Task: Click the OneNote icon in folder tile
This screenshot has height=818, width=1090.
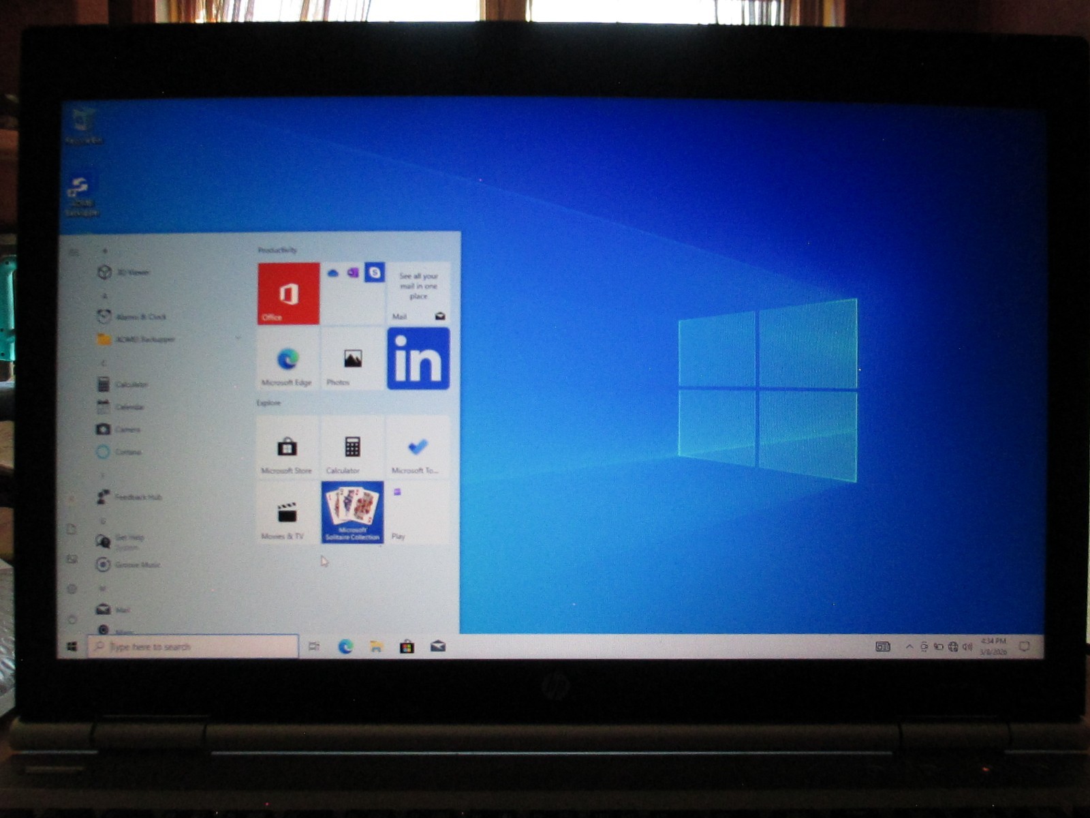Action: point(353,273)
